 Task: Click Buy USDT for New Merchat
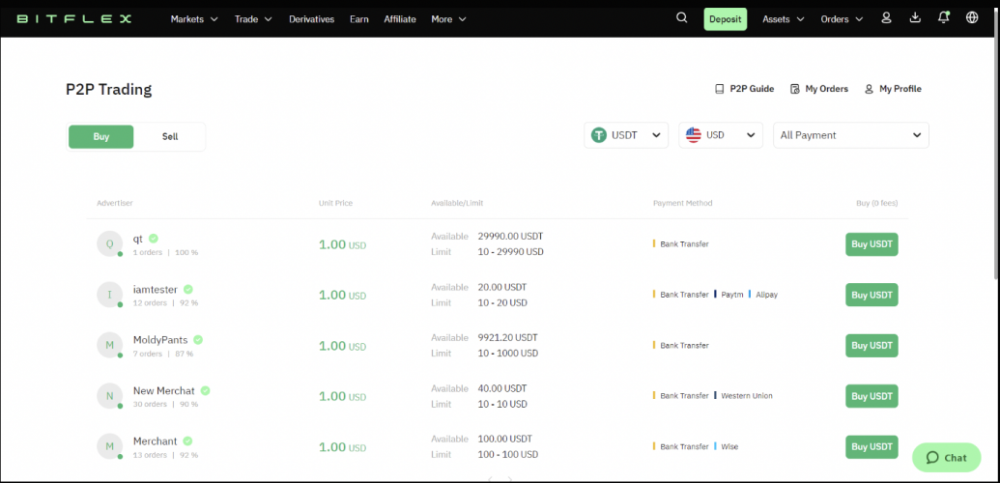(871, 396)
